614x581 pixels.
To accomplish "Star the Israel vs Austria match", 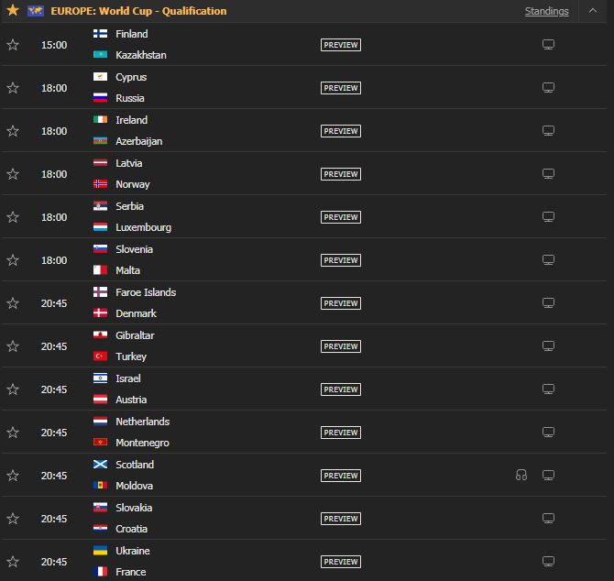I will [13, 389].
